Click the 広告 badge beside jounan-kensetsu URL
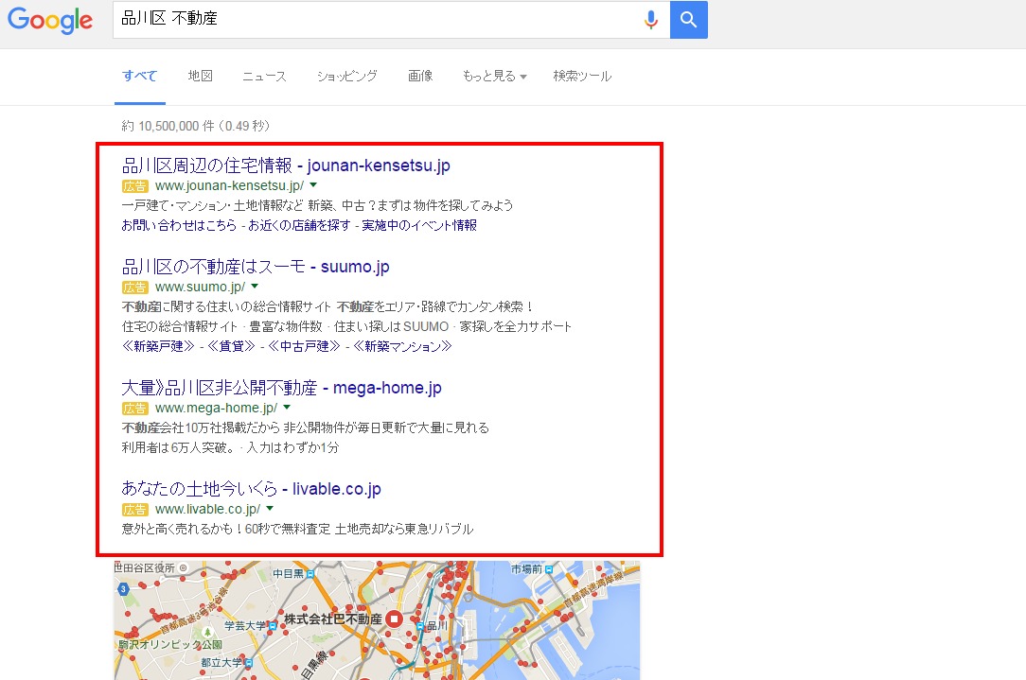This screenshot has width=1026, height=680. 134,186
